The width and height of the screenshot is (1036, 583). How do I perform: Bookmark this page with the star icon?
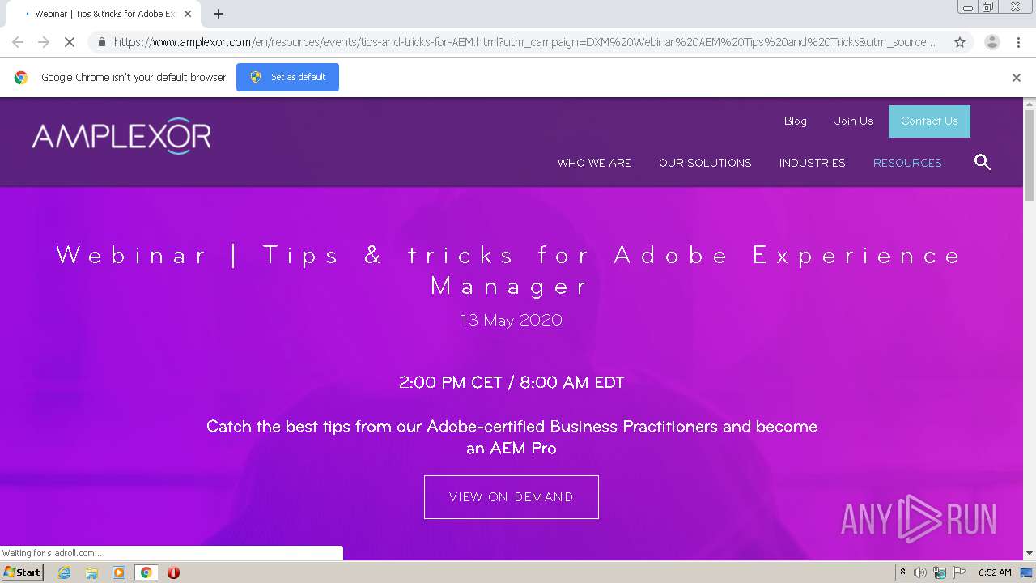coord(960,42)
